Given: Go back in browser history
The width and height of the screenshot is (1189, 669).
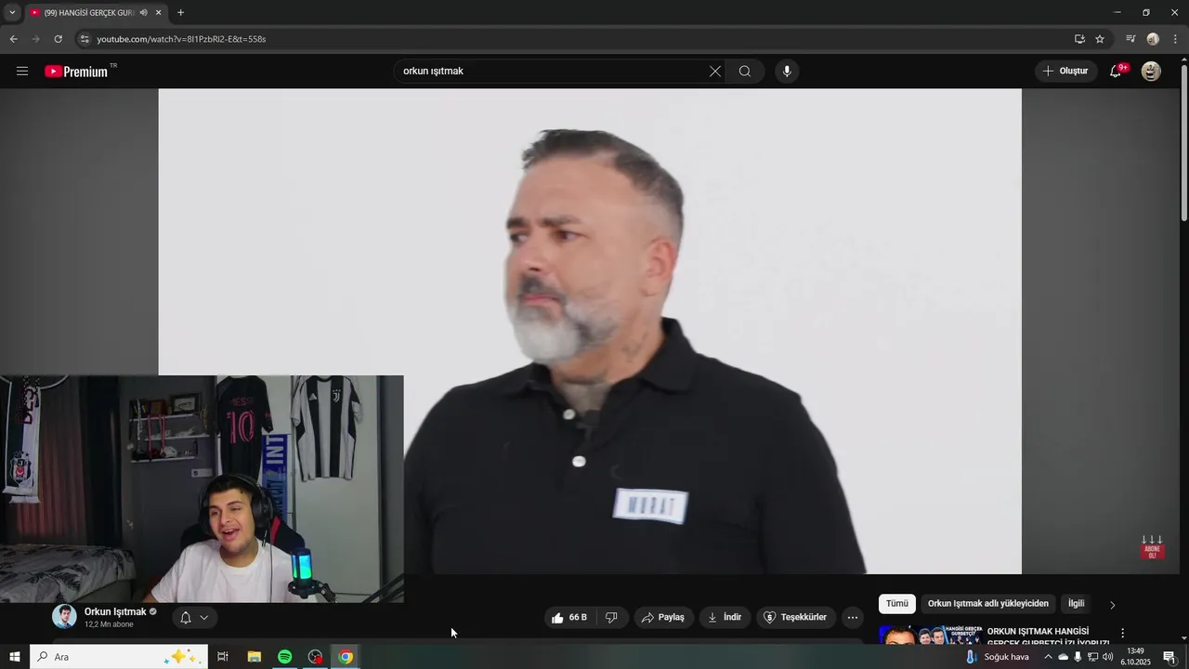Looking at the screenshot, I should (x=13, y=39).
